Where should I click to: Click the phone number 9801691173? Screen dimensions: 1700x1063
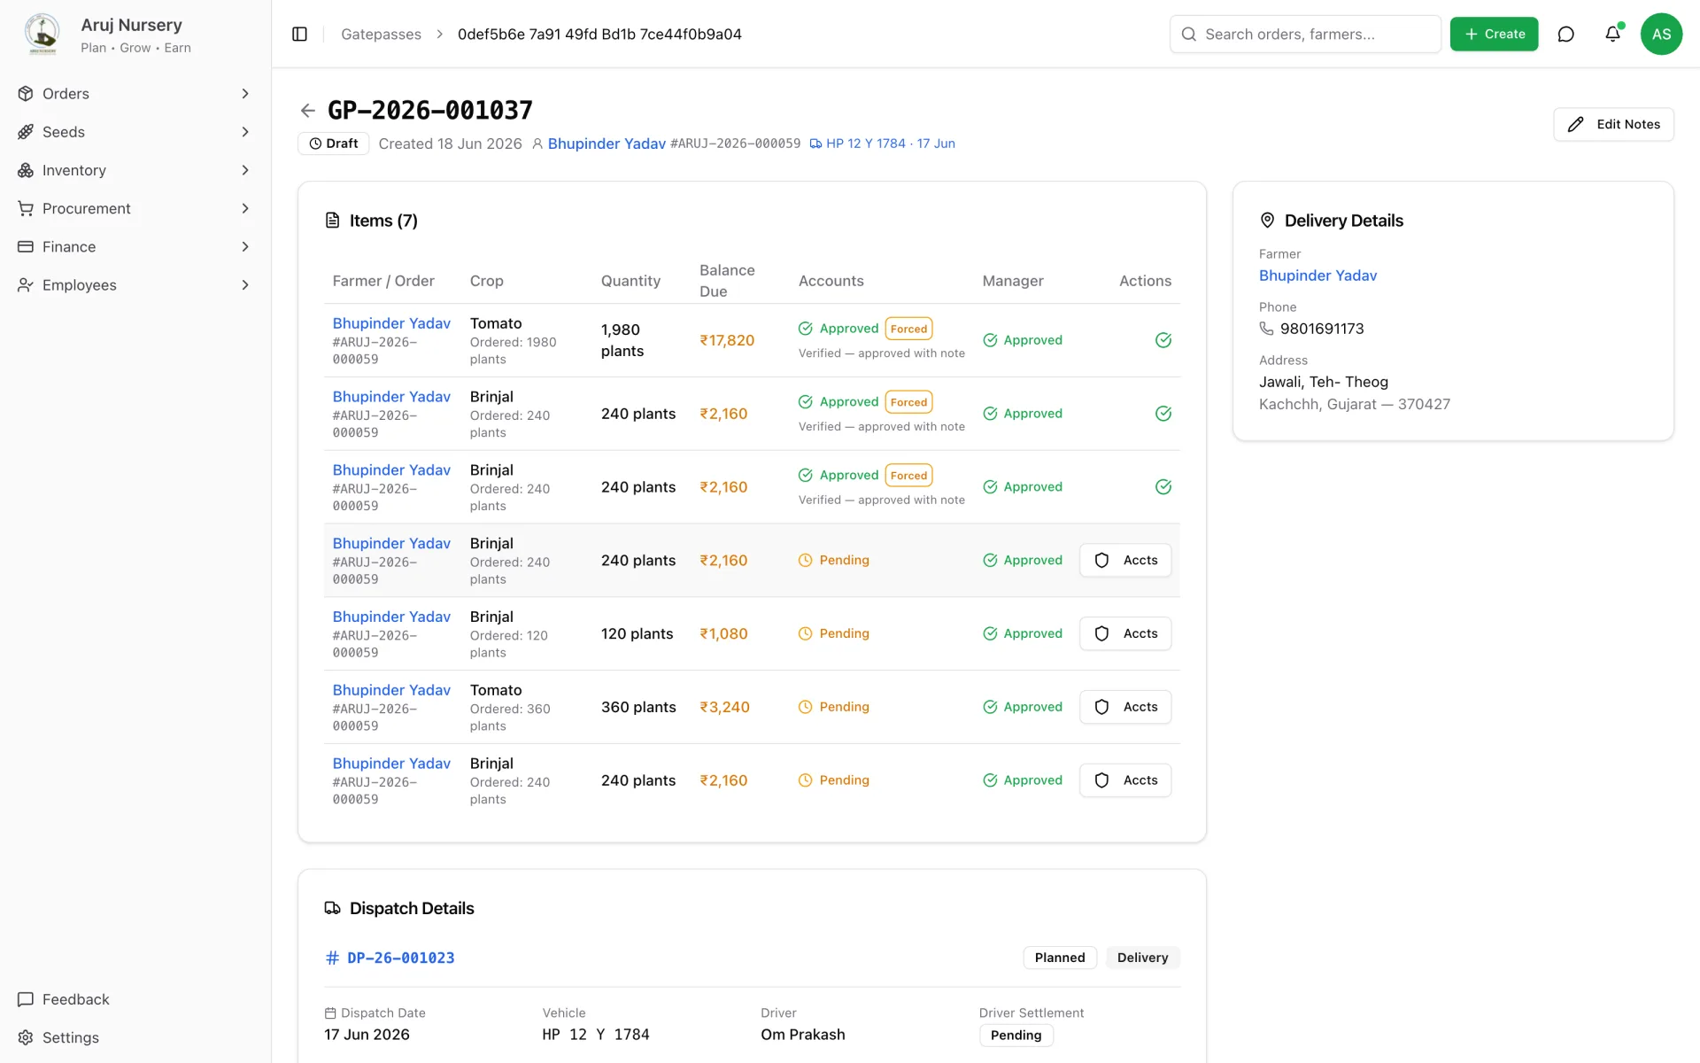pos(1321,329)
